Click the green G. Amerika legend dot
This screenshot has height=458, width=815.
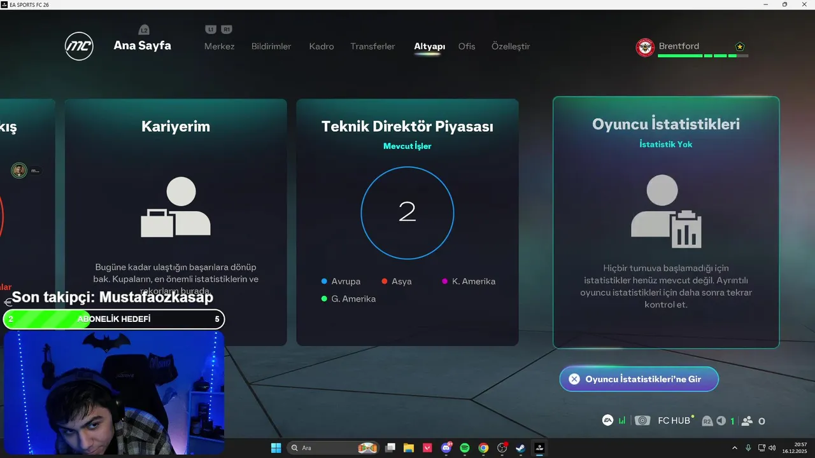[324, 299]
